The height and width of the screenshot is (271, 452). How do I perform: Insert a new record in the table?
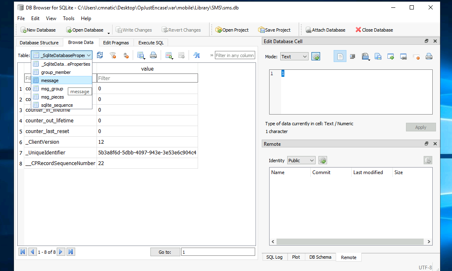click(169, 55)
